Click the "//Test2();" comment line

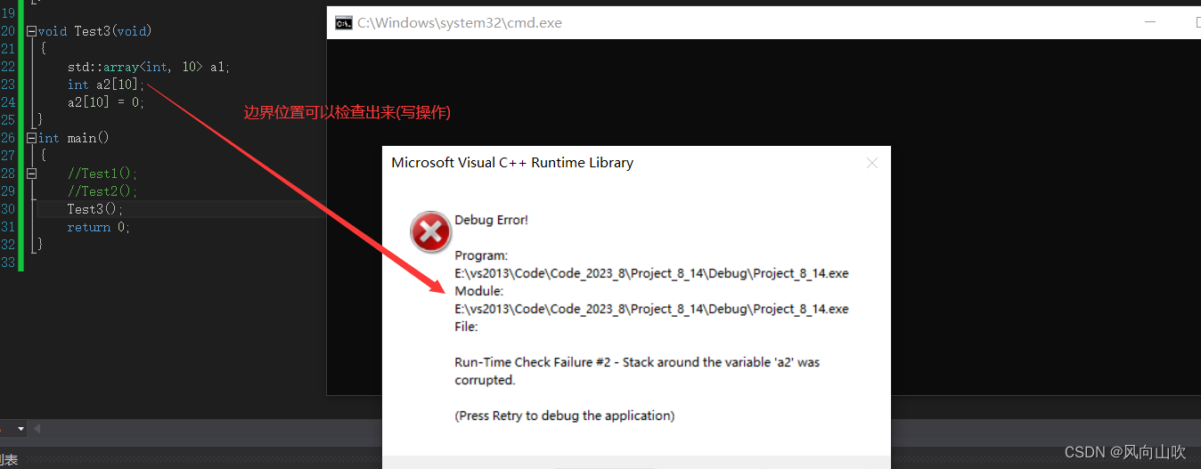102,191
